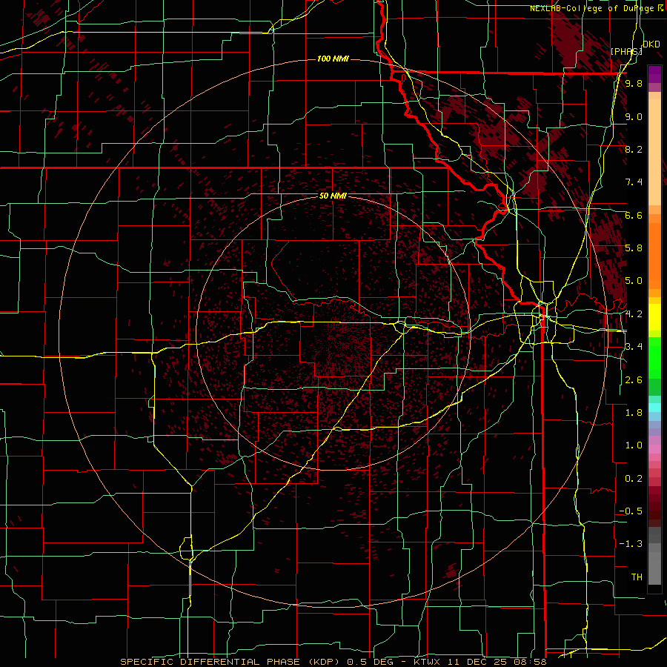
Task: Click the TH label at the legend bottom
Action: tap(637, 577)
